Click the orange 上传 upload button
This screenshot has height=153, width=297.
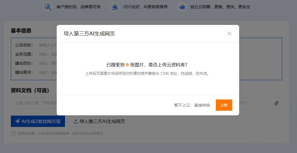point(224,105)
